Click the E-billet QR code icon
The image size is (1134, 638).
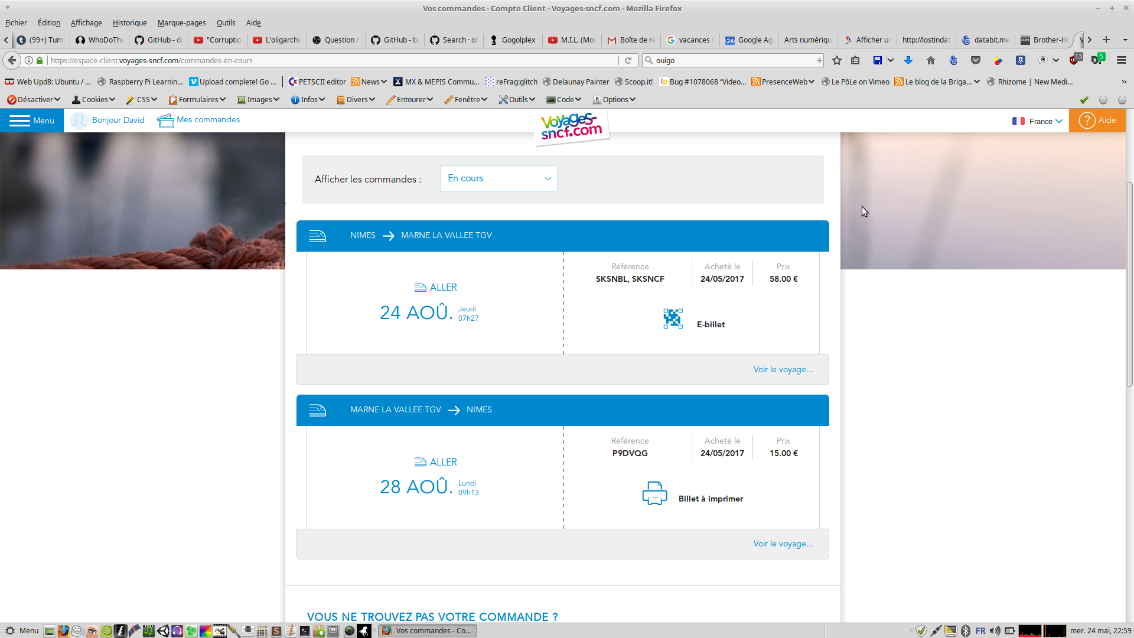point(673,319)
